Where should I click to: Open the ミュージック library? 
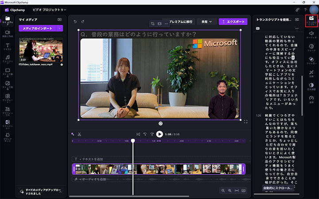tap(8, 60)
